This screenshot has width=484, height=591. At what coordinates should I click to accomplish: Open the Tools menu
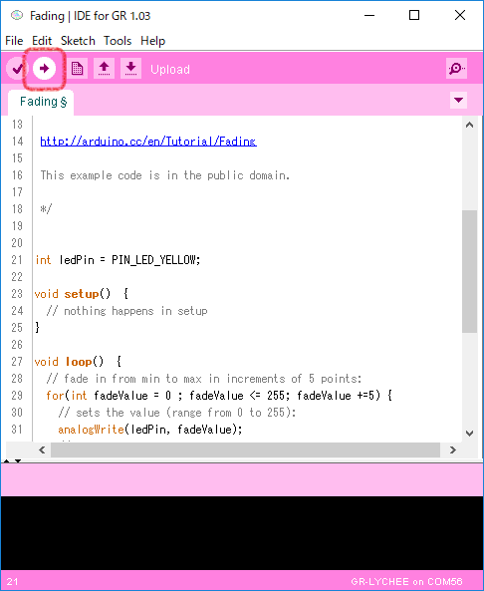[118, 41]
